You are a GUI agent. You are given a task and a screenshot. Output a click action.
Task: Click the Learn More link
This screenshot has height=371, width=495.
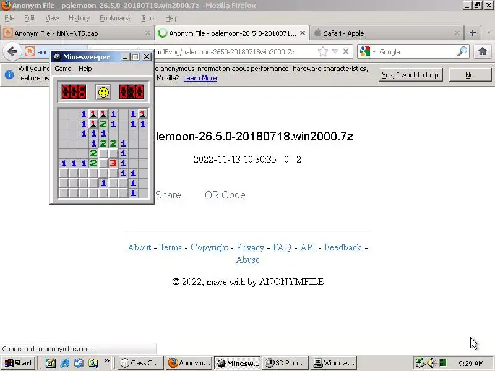200,78
